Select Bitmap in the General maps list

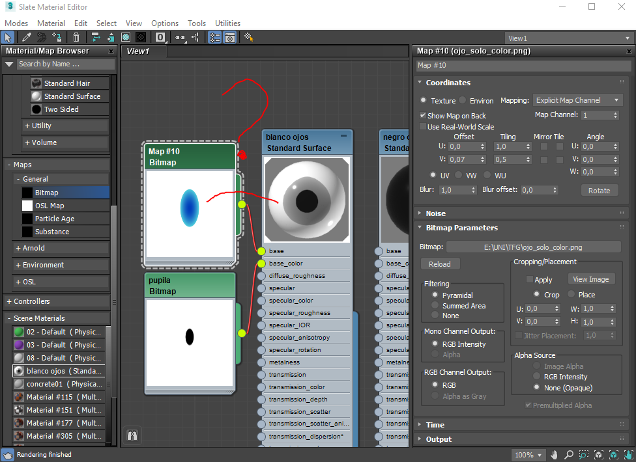pyautogui.click(x=65, y=193)
